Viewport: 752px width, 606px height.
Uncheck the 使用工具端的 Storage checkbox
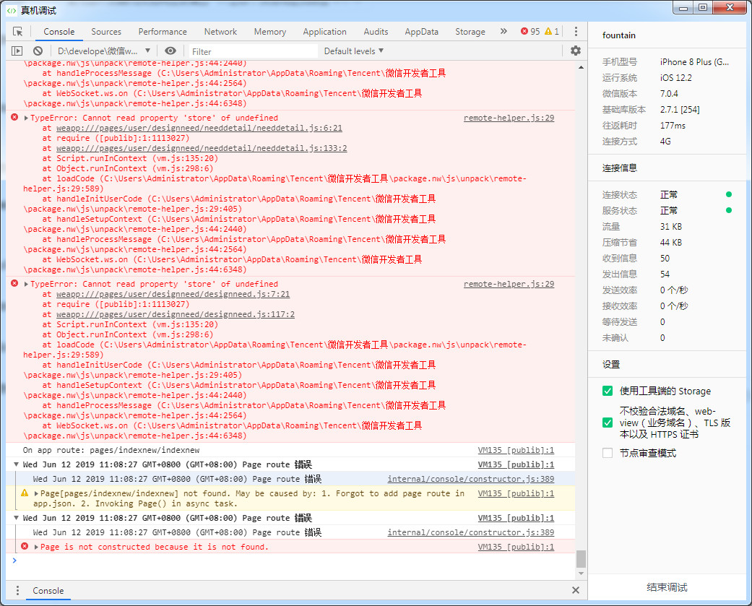point(608,391)
